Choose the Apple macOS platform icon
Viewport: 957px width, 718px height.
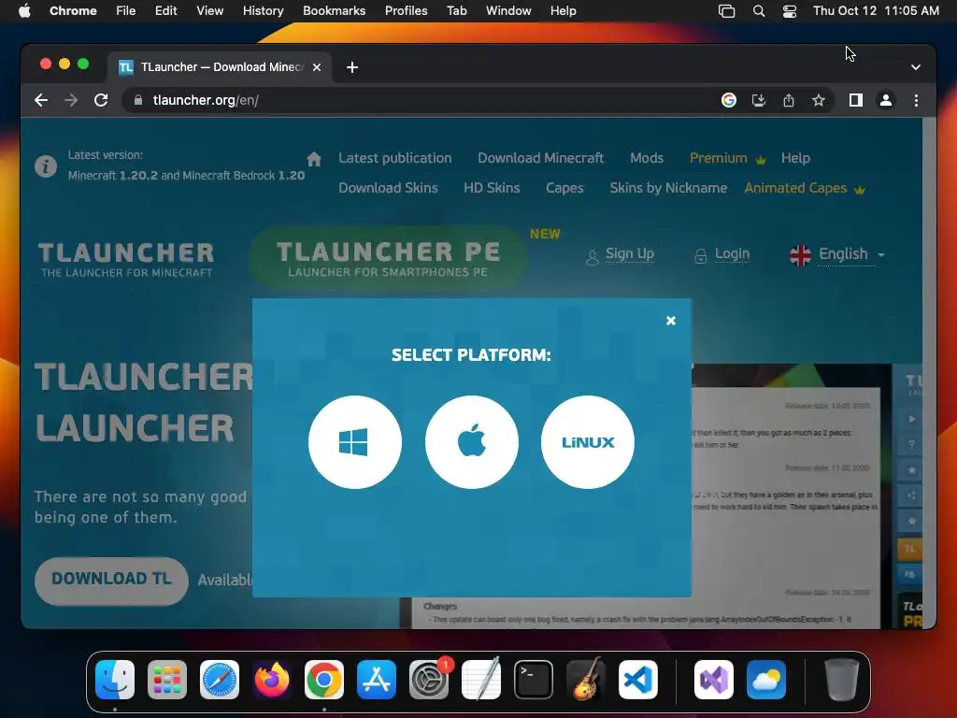click(x=471, y=442)
